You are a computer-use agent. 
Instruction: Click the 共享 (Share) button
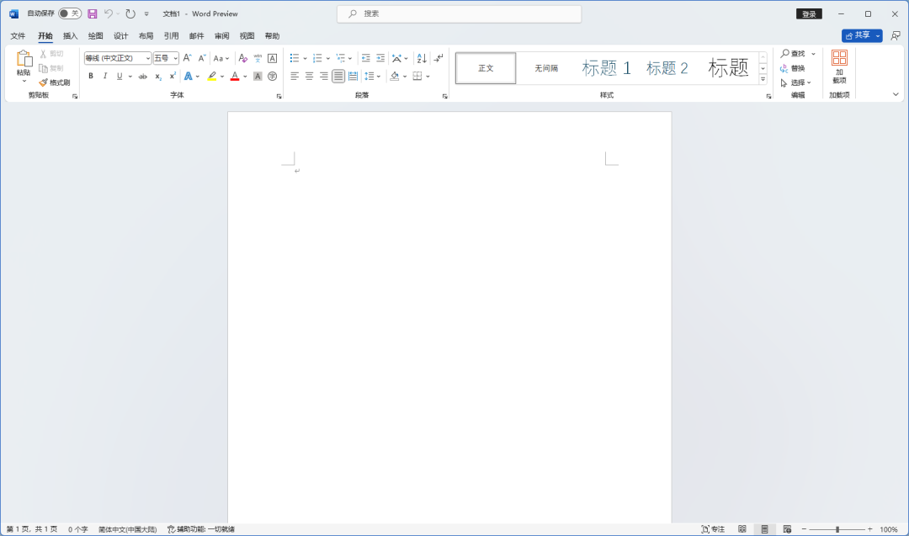(858, 35)
